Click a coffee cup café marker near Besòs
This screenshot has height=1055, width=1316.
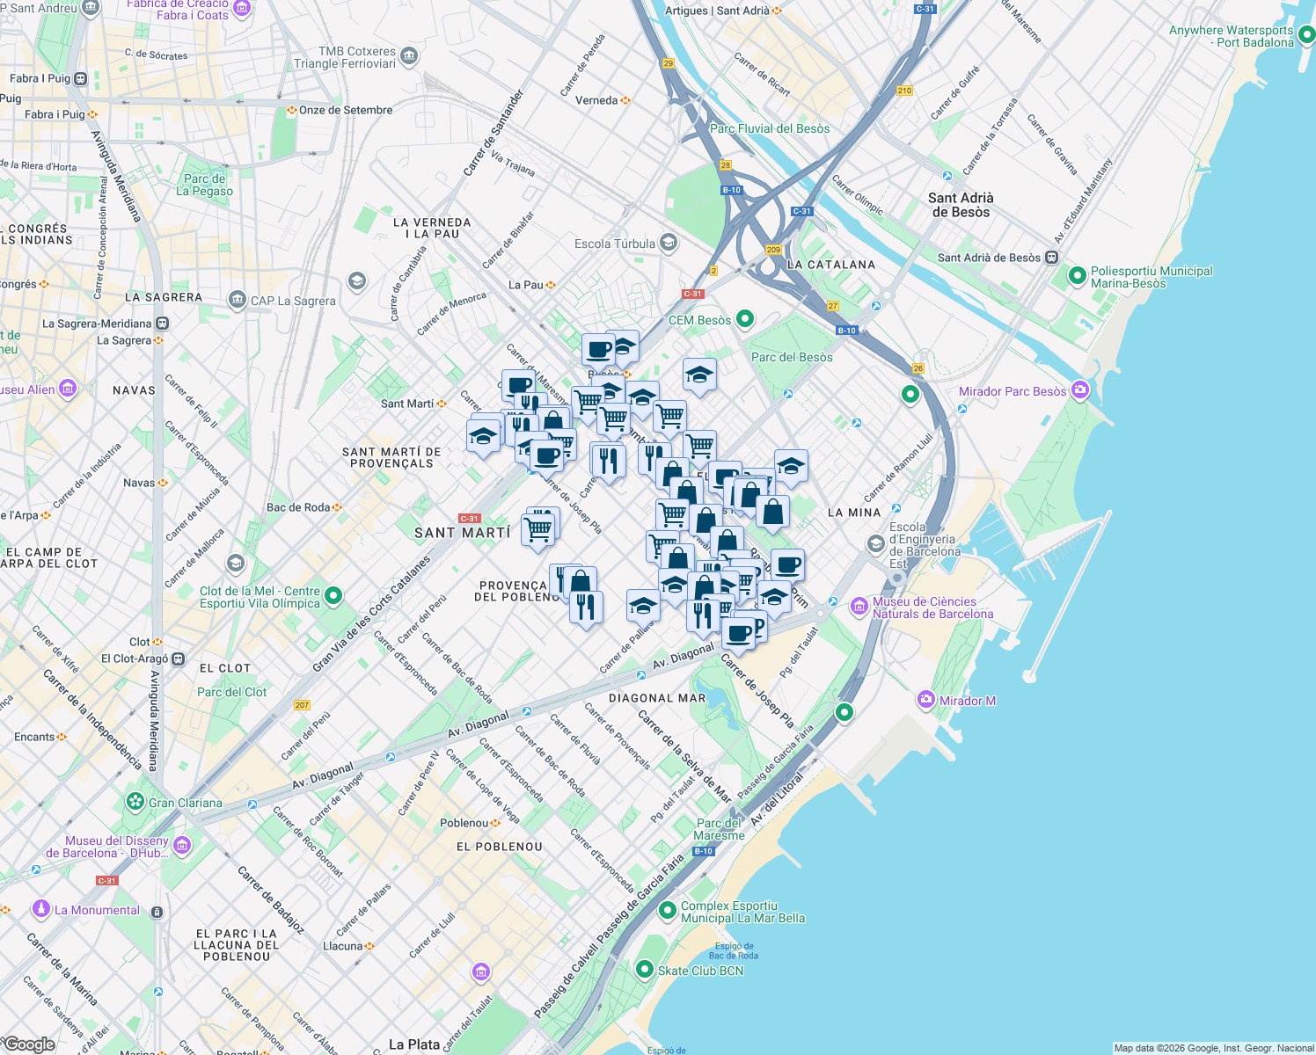coord(598,350)
